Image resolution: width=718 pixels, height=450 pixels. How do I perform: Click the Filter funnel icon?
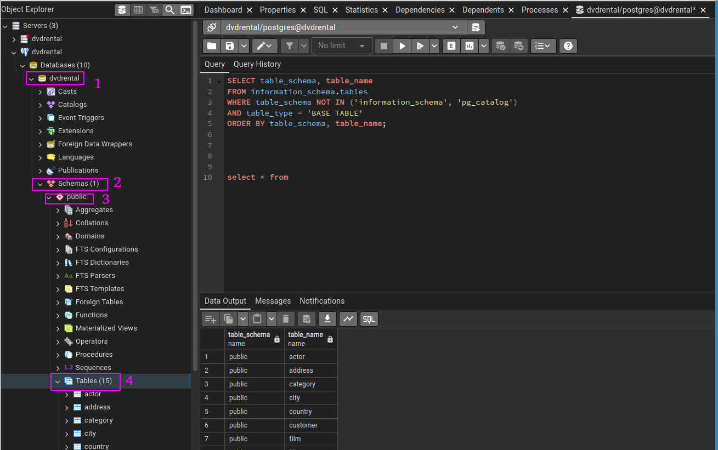pyautogui.click(x=290, y=46)
